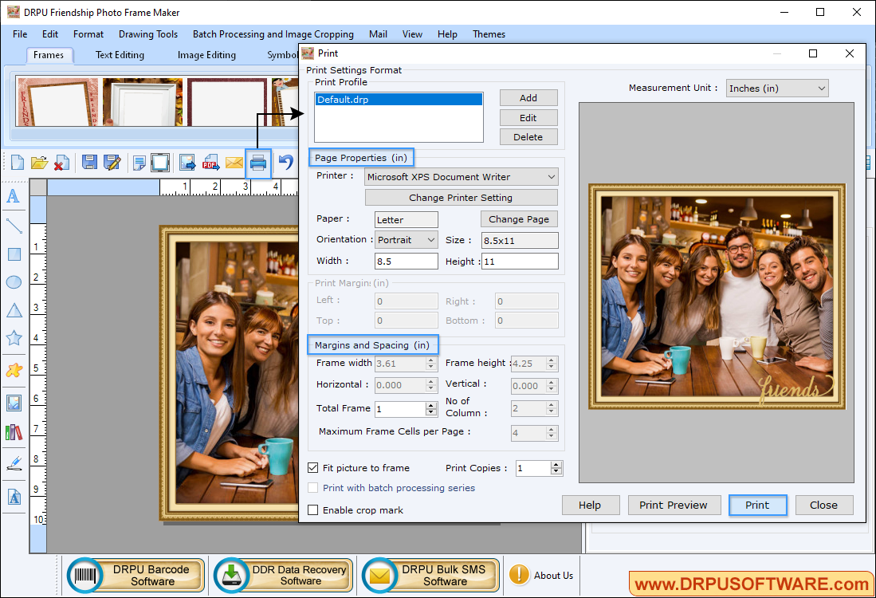Undo the last action
Screen dimensions: 876x598
point(285,163)
